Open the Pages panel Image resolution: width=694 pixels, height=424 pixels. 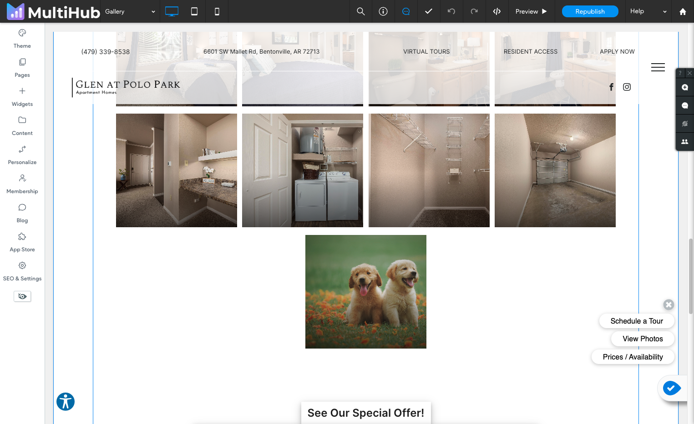(22, 68)
